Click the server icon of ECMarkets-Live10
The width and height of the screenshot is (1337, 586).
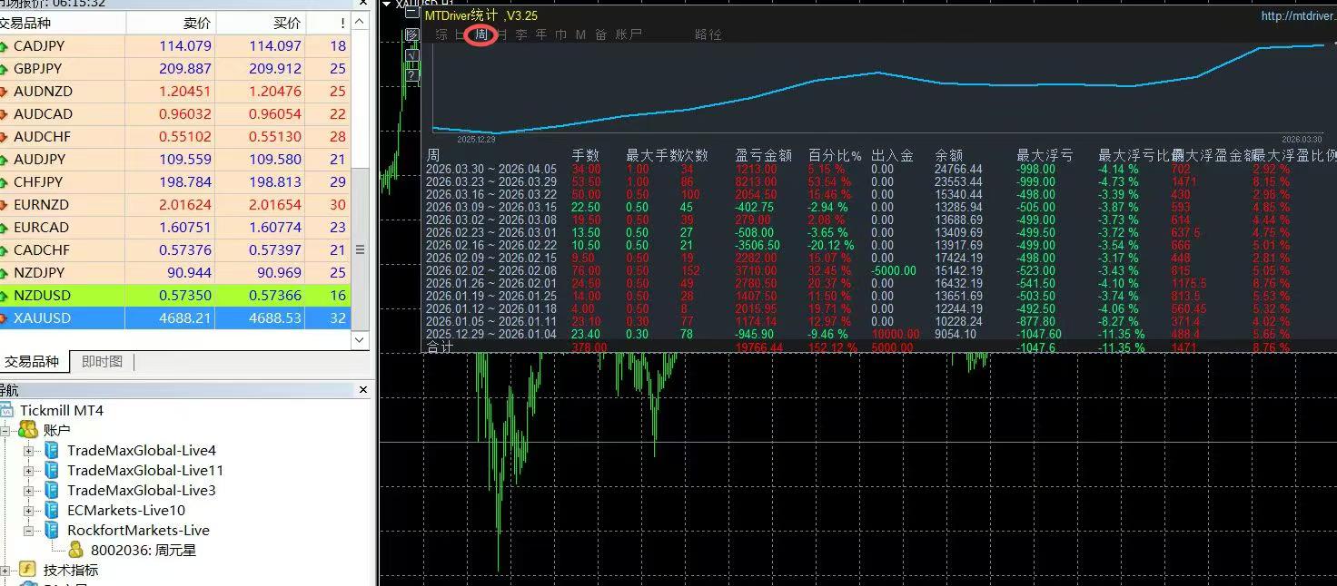[x=52, y=511]
